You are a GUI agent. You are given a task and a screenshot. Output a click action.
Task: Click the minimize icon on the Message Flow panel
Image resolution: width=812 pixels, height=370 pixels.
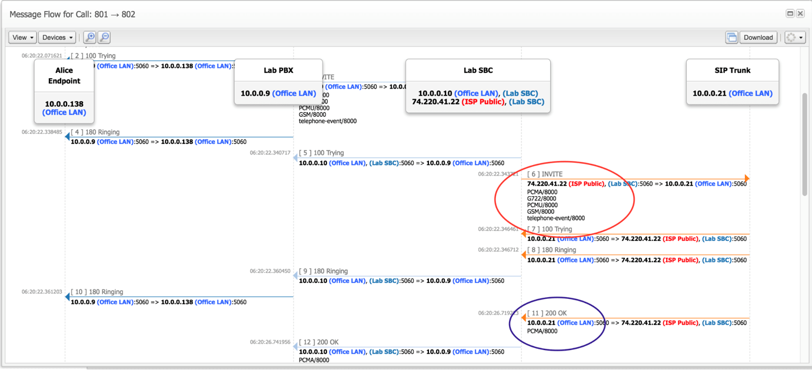(x=789, y=13)
